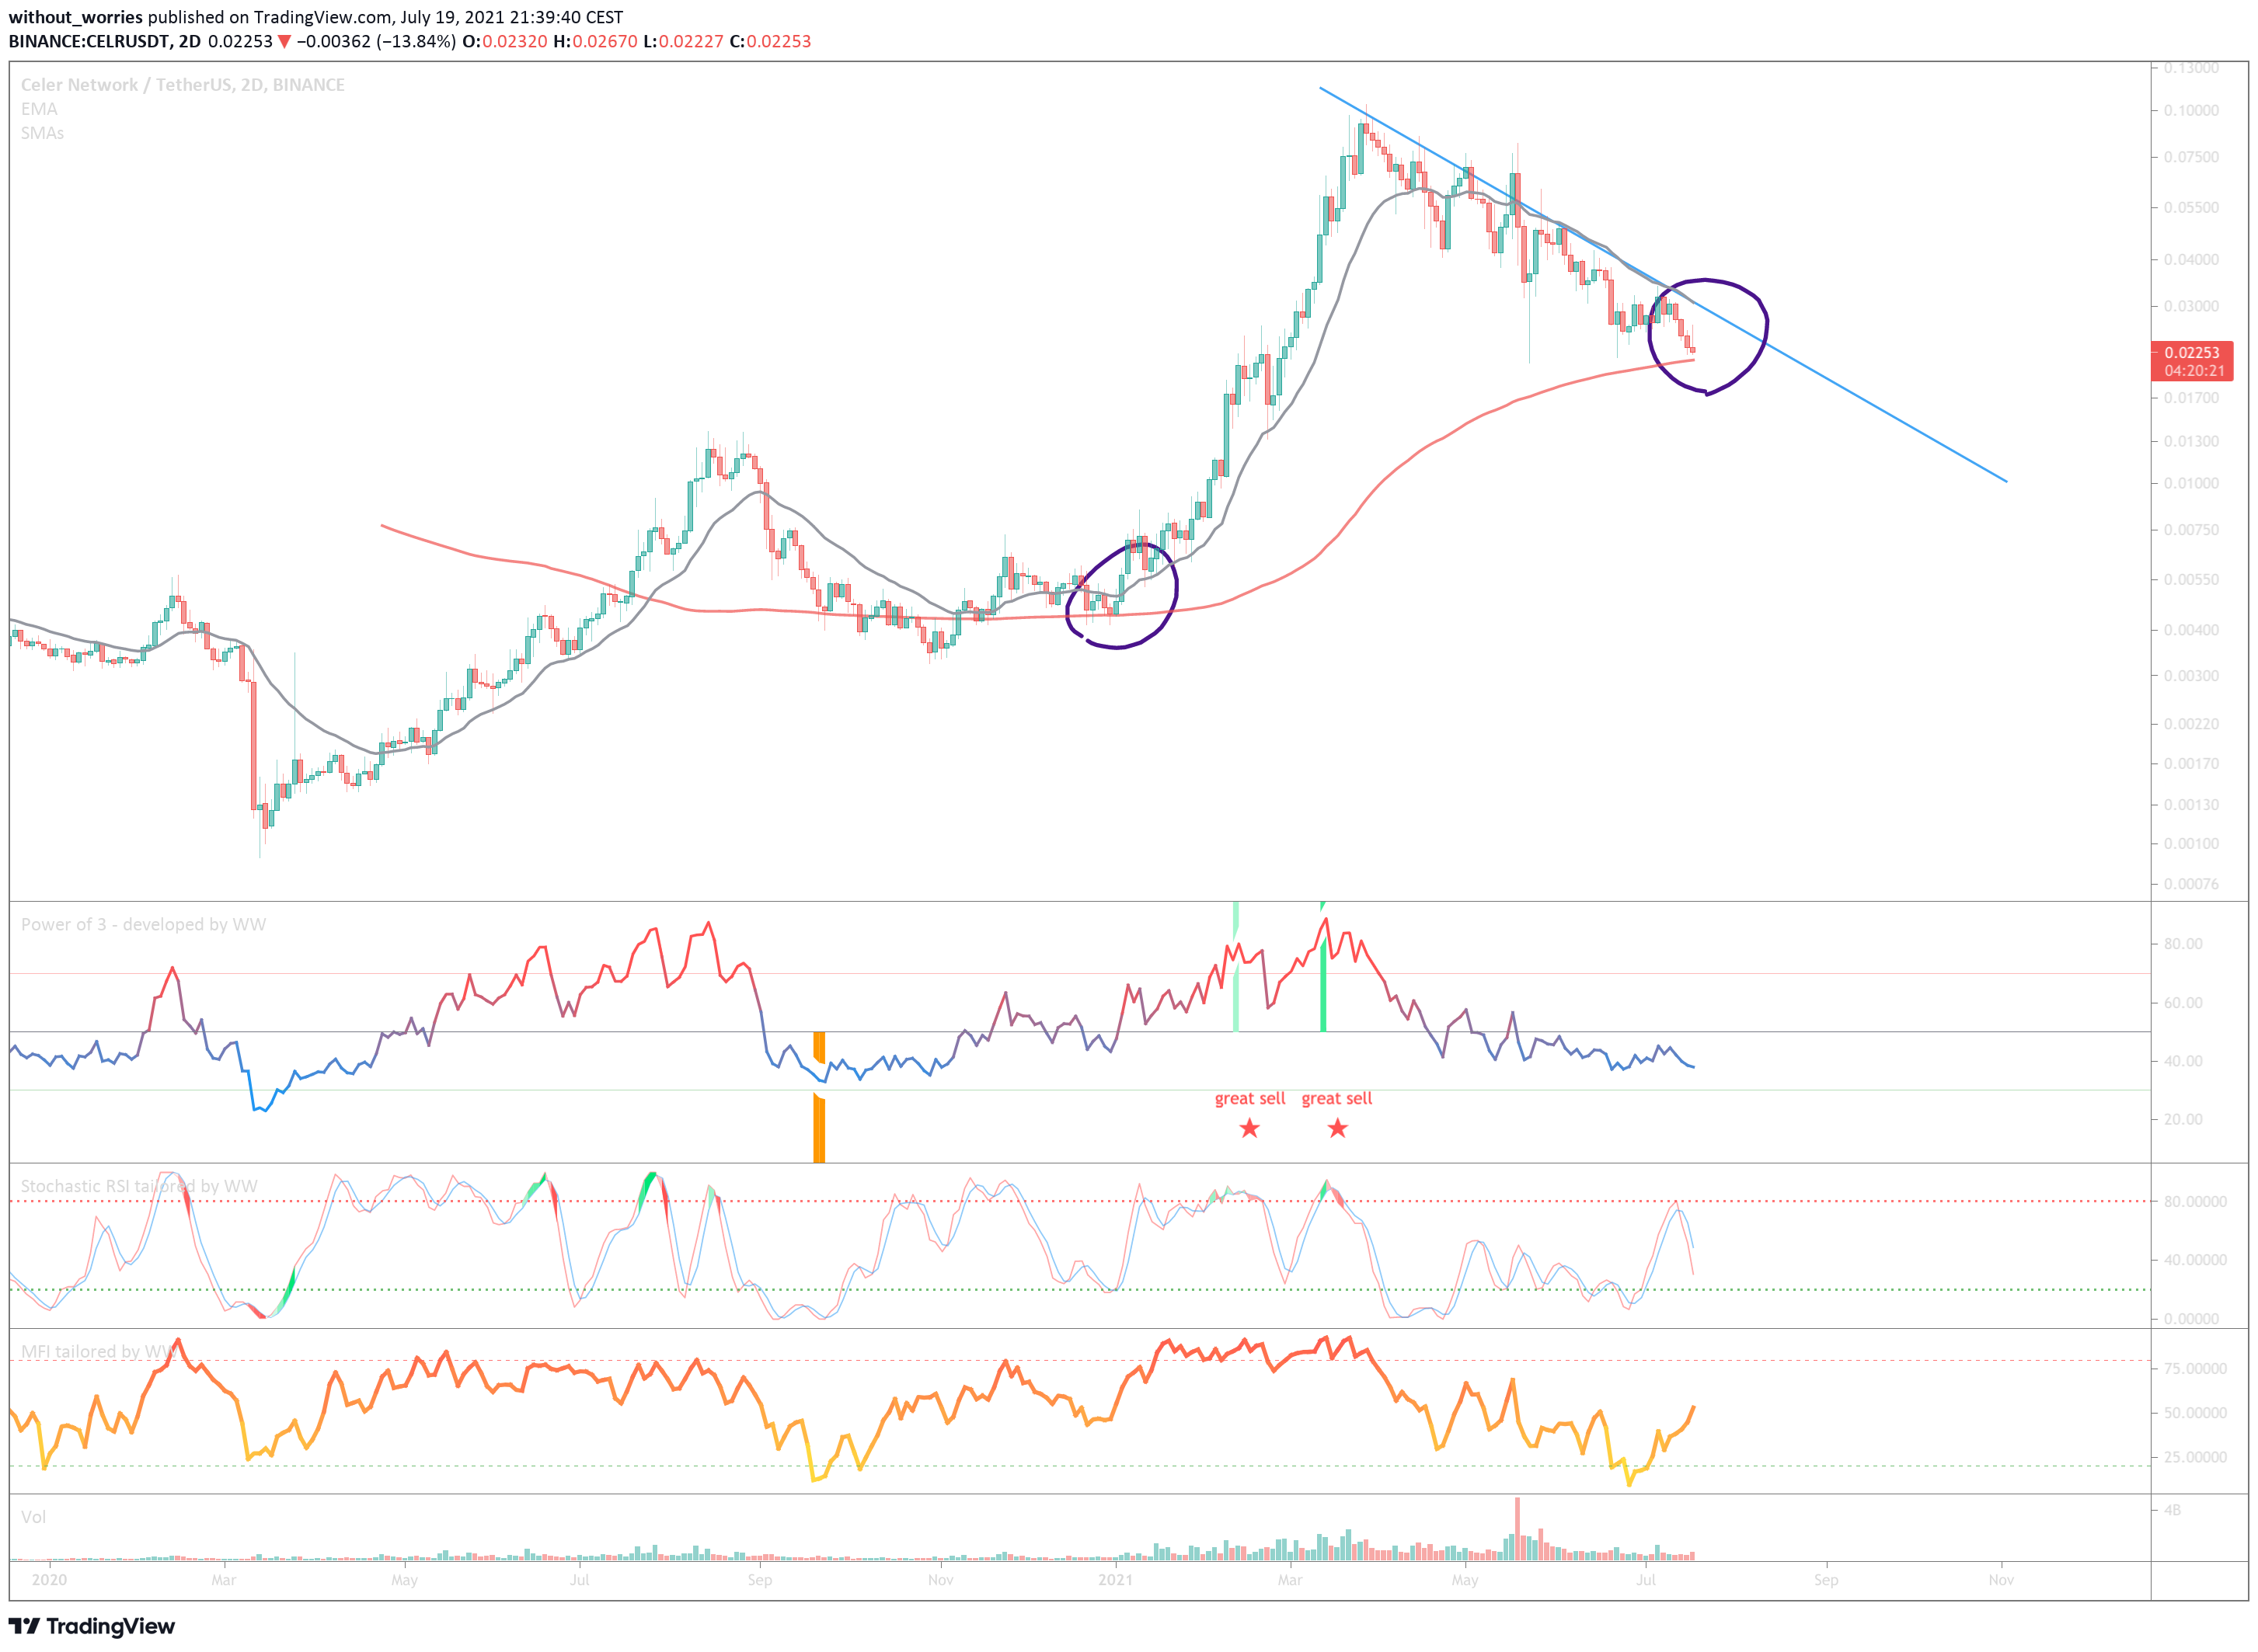Click the open value O:0.02320
The image size is (2258, 1652).
coord(504,42)
